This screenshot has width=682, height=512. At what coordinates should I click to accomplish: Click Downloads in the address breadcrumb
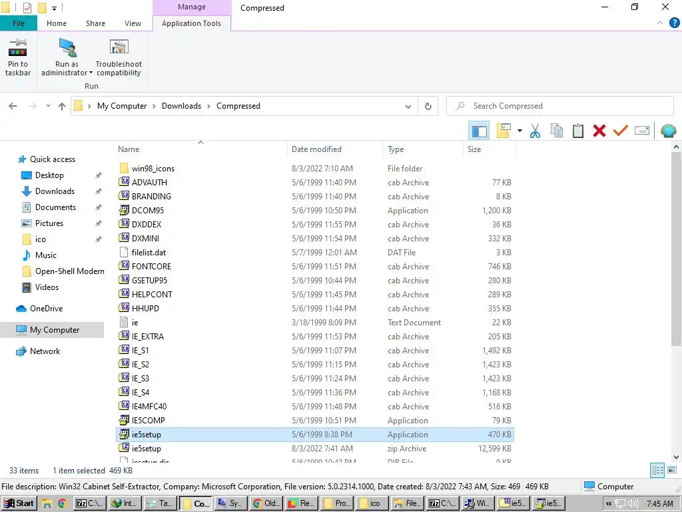pyautogui.click(x=181, y=106)
